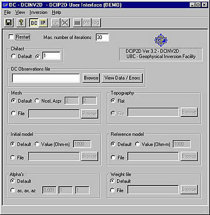Choose Value (Ohm-m) for Reference model

pyautogui.click(x=137, y=144)
